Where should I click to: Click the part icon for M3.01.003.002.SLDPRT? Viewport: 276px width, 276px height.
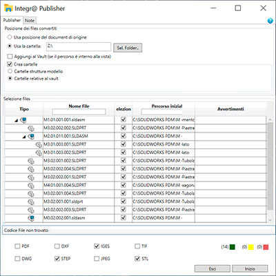click(x=39, y=152)
